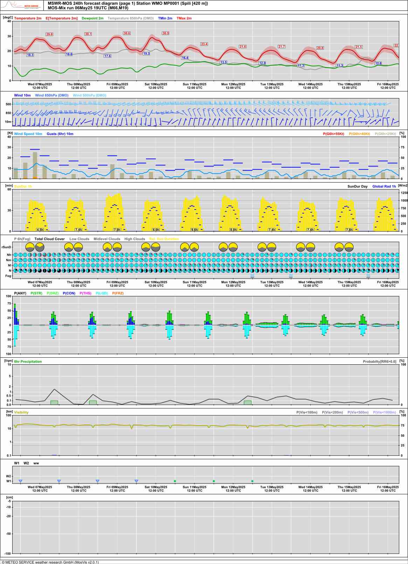The width and height of the screenshot is (408, 564).
Task: Click W1 triangle marker left of Thu 08May2025
Action: 59,481
